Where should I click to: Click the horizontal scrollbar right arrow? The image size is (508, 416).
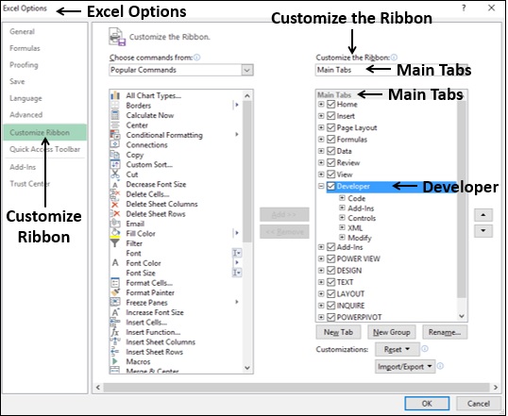496,387
